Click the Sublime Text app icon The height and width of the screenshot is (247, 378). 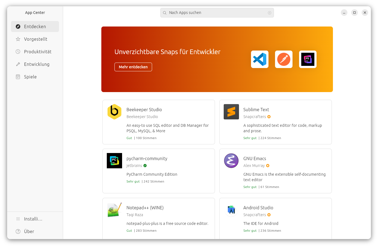pos(231,112)
